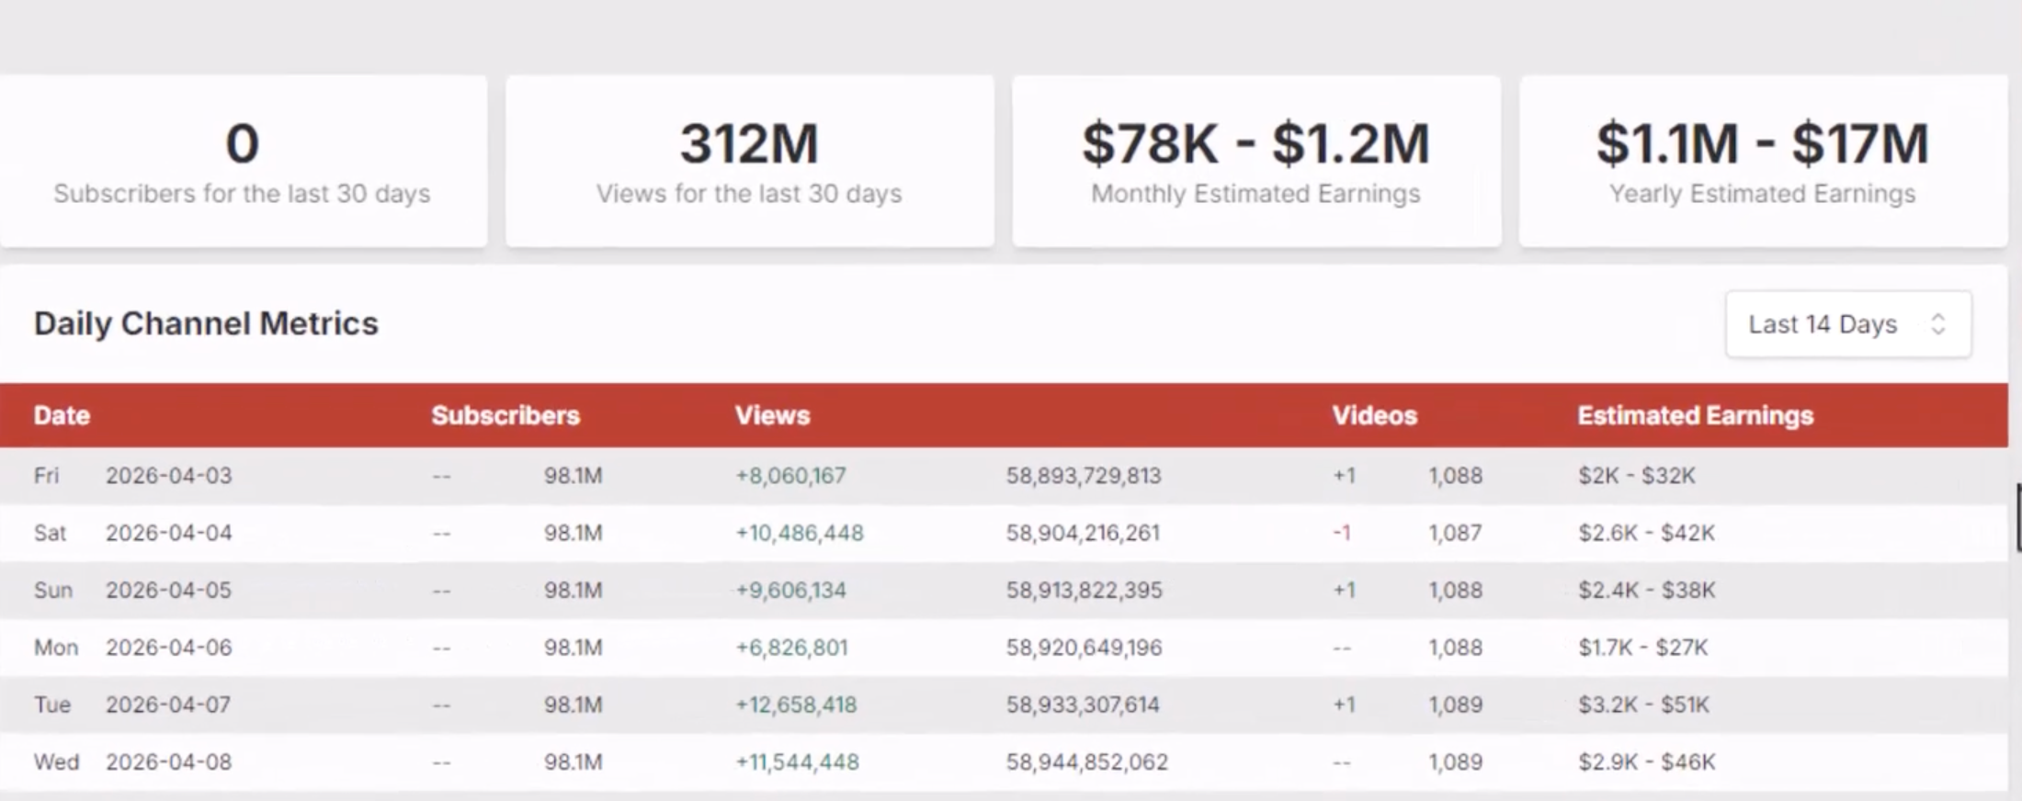This screenshot has width=2022, height=801.
Task: Sort by the Date column header
Action: tap(62, 416)
